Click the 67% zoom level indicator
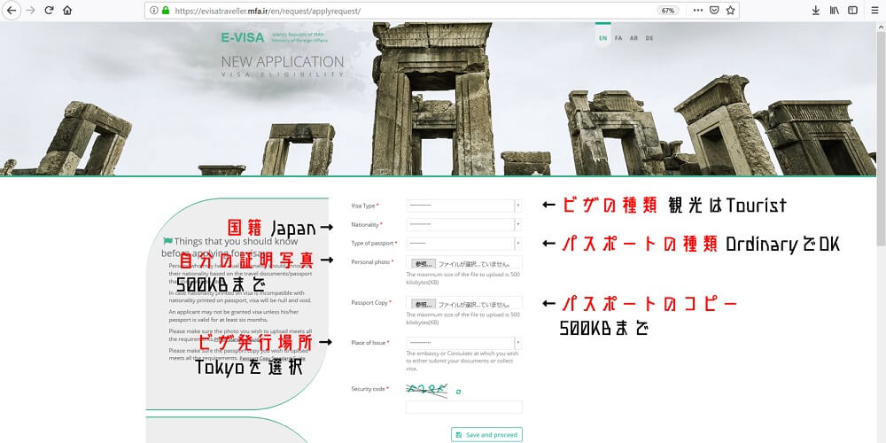Viewport: 886px width, 443px height. click(x=668, y=10)
